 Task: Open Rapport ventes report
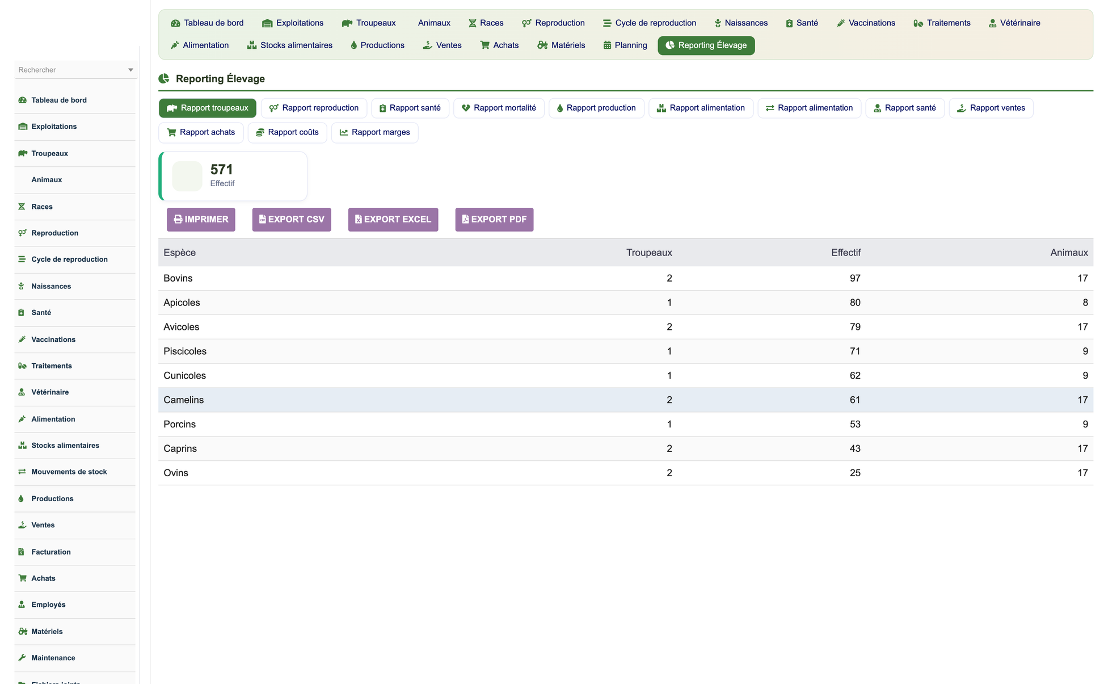click(991, 108)
